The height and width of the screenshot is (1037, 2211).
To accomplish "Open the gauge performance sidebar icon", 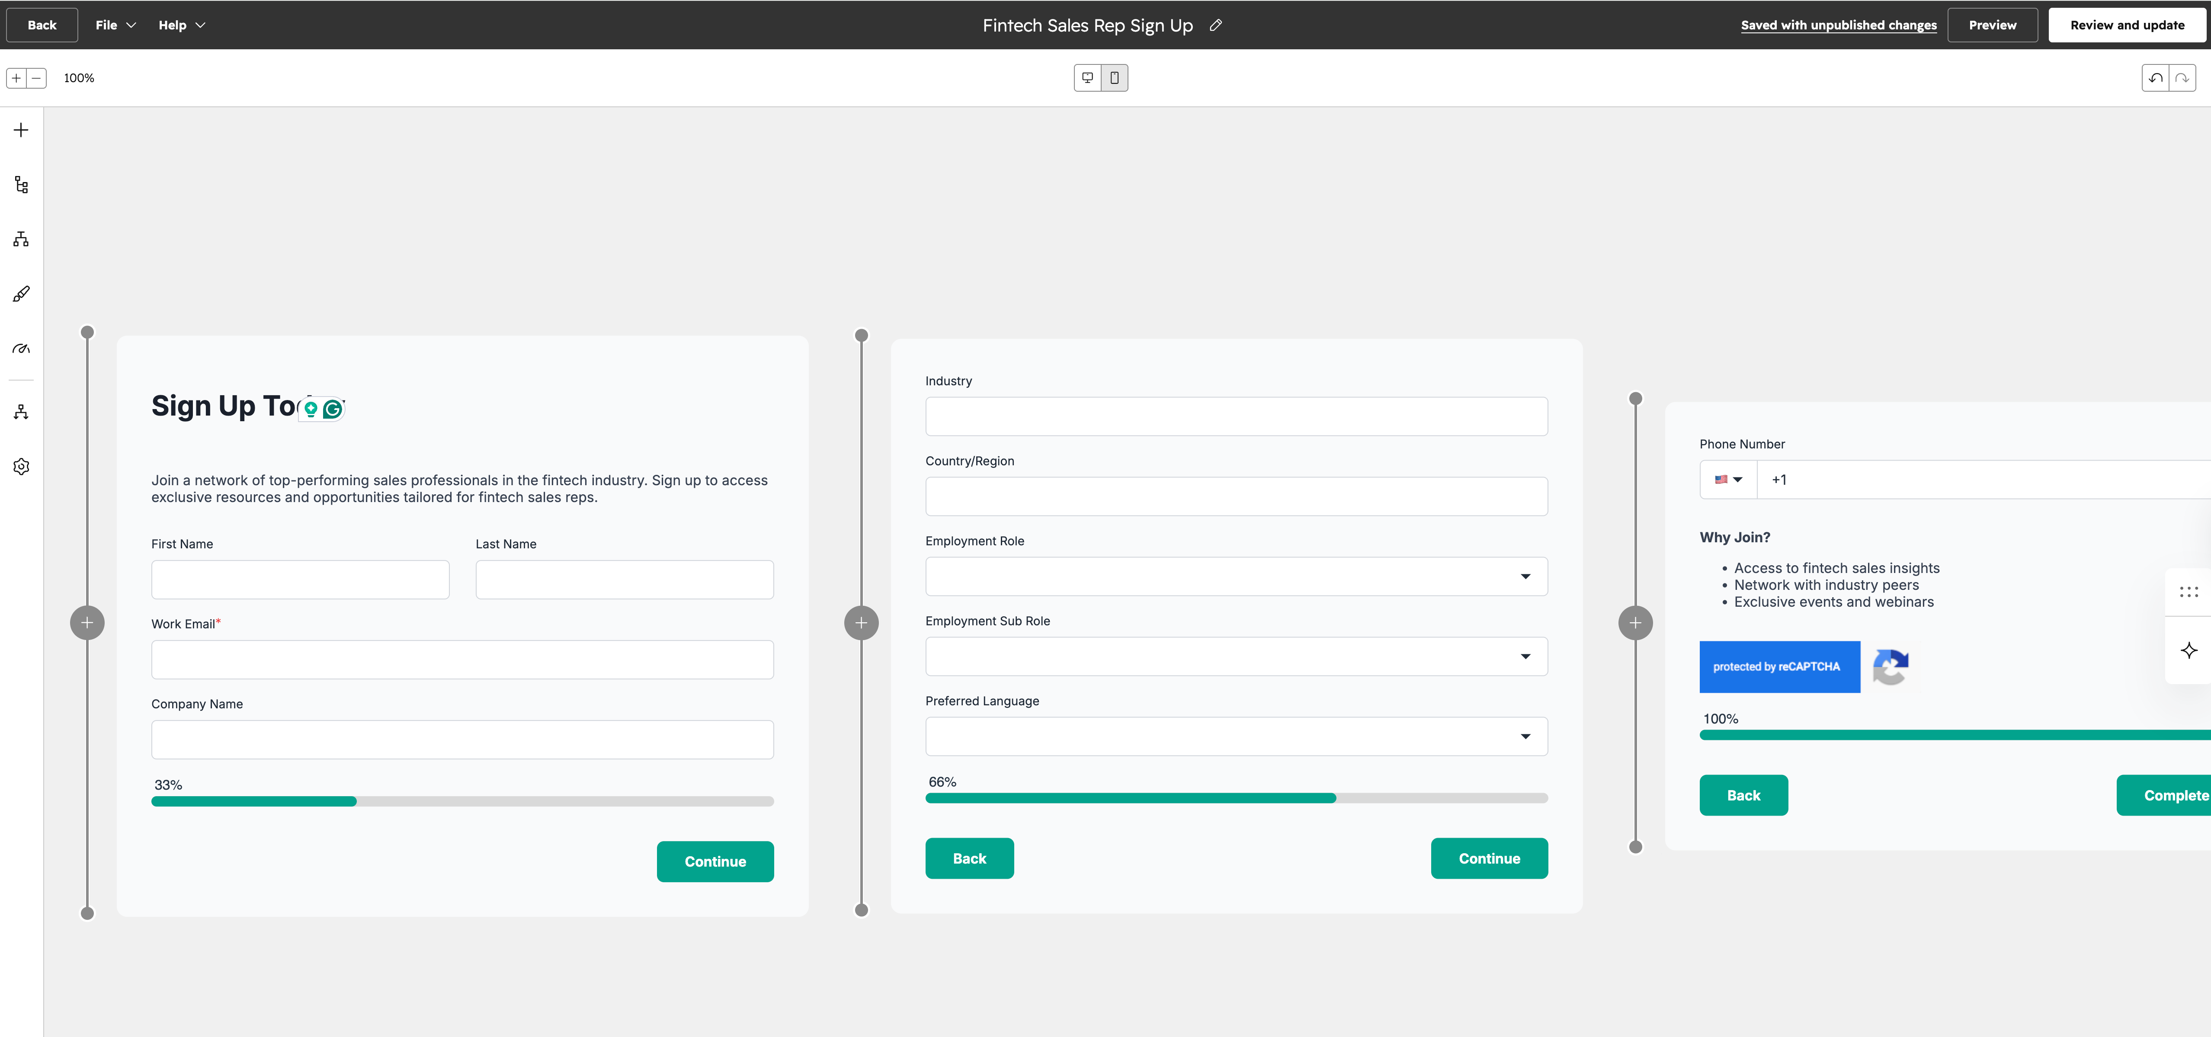I will [22, 349].
